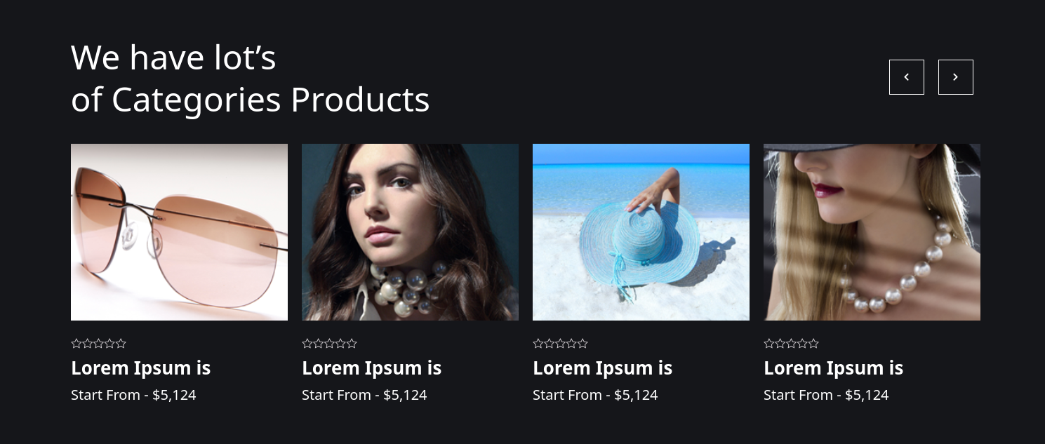Go to previous products with left arrow
The width and height of the screenshot is (1045, 444).
pyautogui.click(x=907, y=77)
